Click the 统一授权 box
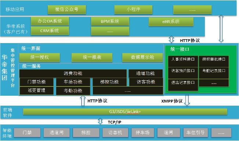Screen dimensions: 239x141 pyautogui.click(x=40, y=57)
